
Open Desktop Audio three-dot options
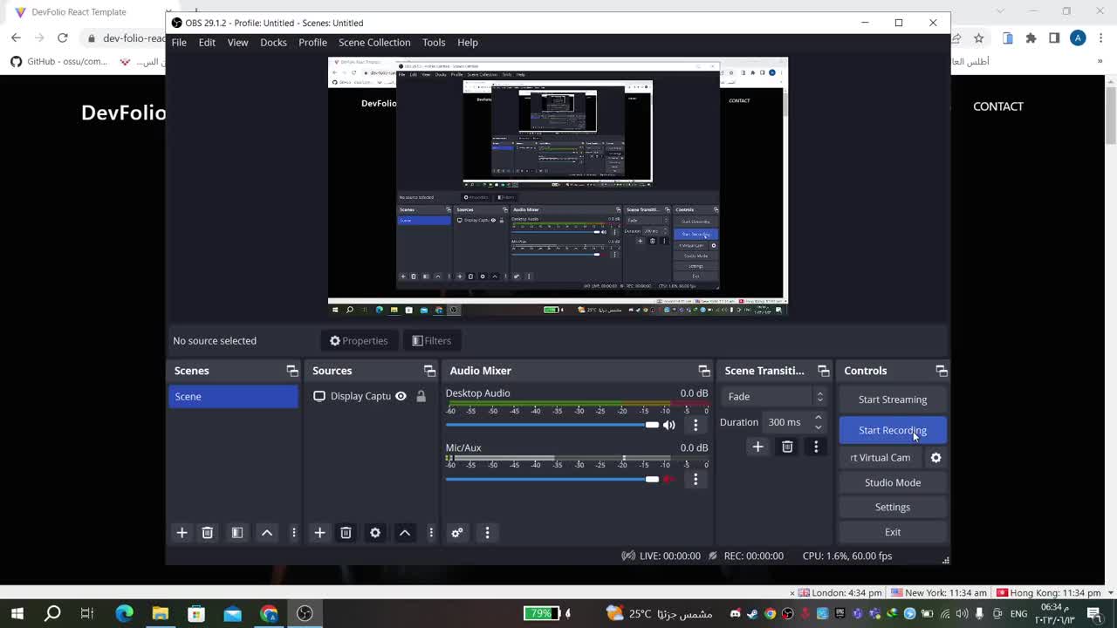[x=696, y=425]
